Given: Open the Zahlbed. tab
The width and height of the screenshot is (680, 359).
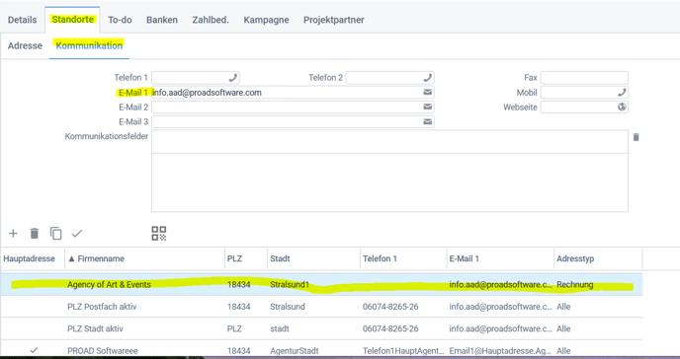Looking at the screenshot, I should (211, 20).
